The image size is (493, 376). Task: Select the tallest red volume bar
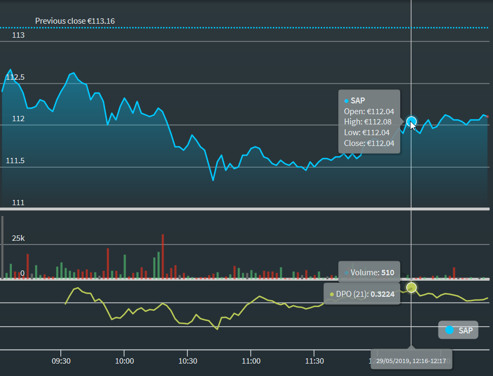163,256
